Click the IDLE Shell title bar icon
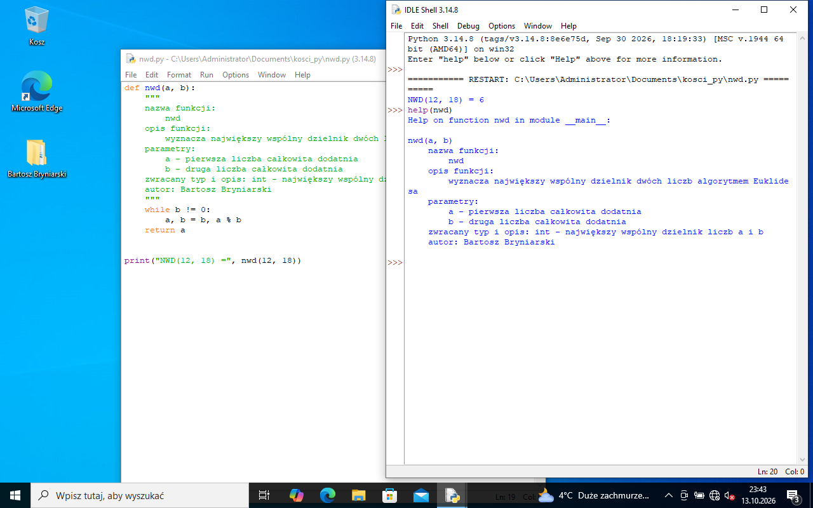813x508 pixels. pyautogui.click(x=396, y=10)
